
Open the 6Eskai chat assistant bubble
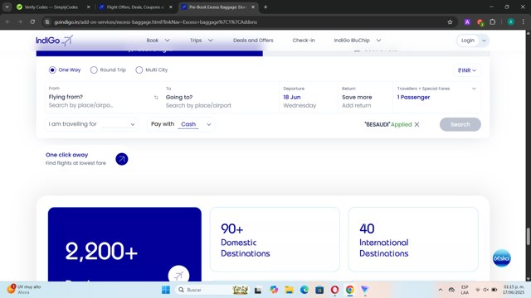pyautogui.click(x=501, y=258)
